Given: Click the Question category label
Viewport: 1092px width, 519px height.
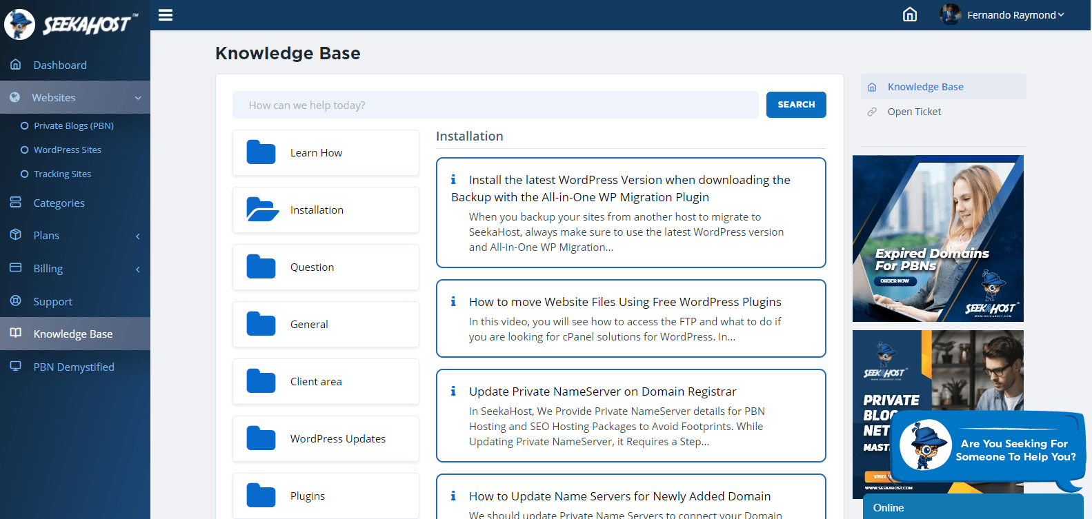Looking at the screenshot, I should pyautogui.click(x=312, y=267).
